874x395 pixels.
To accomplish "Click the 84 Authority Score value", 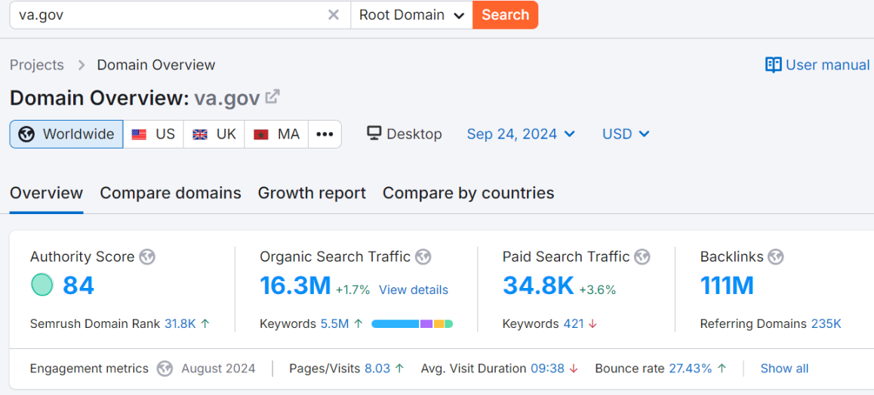I will pyautogui.click(x=78, y=286).
